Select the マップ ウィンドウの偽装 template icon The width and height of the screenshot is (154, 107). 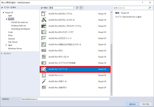44,63
